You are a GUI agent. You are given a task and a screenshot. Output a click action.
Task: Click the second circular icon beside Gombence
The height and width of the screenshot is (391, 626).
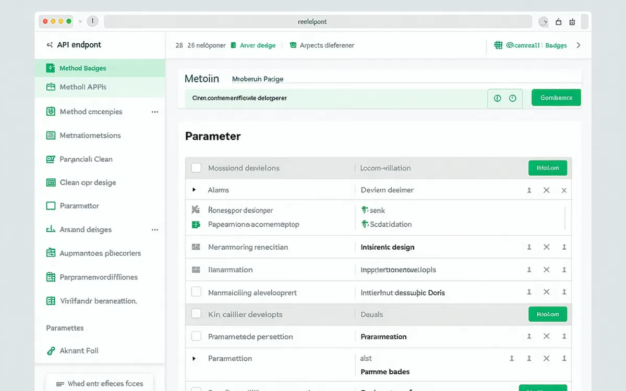point(512,98)
